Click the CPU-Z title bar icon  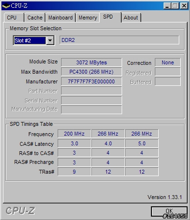[6, 6]
